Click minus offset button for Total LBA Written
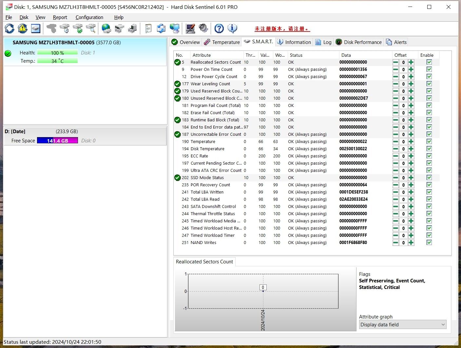461x348 pixels. pos(396,192)
